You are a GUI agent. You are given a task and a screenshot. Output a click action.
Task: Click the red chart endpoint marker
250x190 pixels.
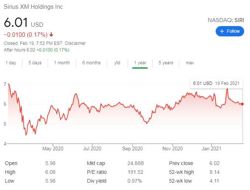point(242,104)
